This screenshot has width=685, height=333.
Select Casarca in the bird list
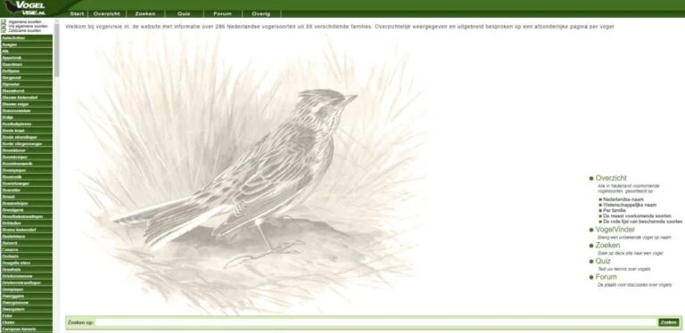[x=26, y=249]
